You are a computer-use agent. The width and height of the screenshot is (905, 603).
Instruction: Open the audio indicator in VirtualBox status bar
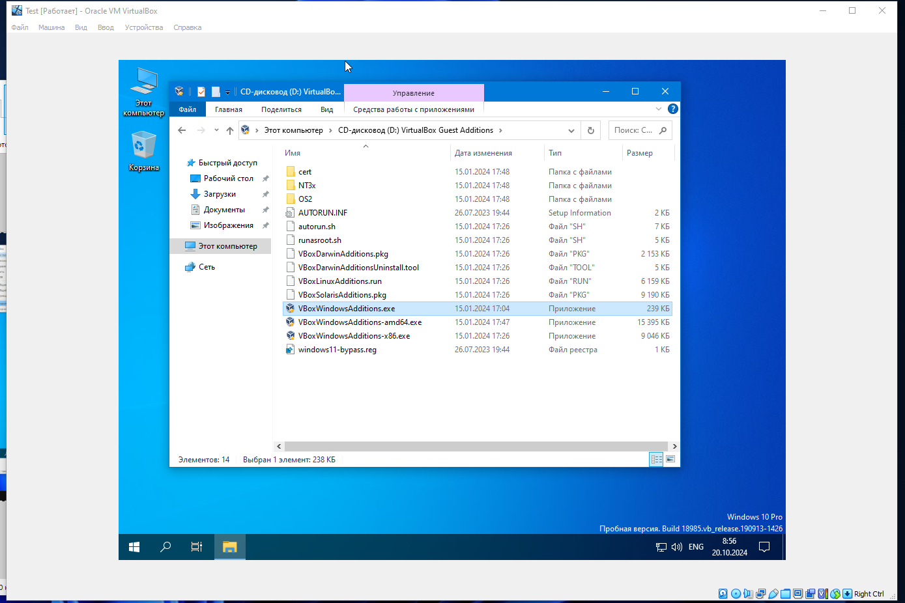(748, 594)
